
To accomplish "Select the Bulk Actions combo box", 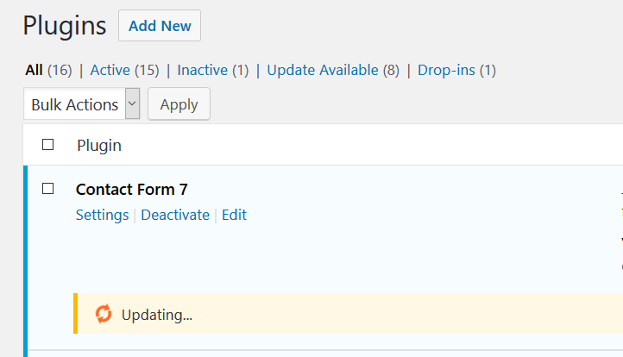I will [x=81, y=103].
